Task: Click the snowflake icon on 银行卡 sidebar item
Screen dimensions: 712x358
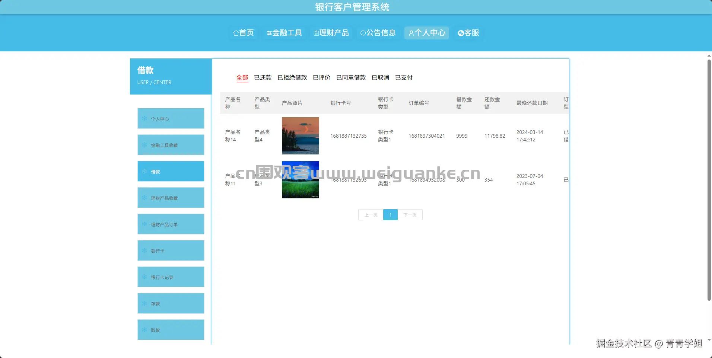Action: [x=144, y=250]
